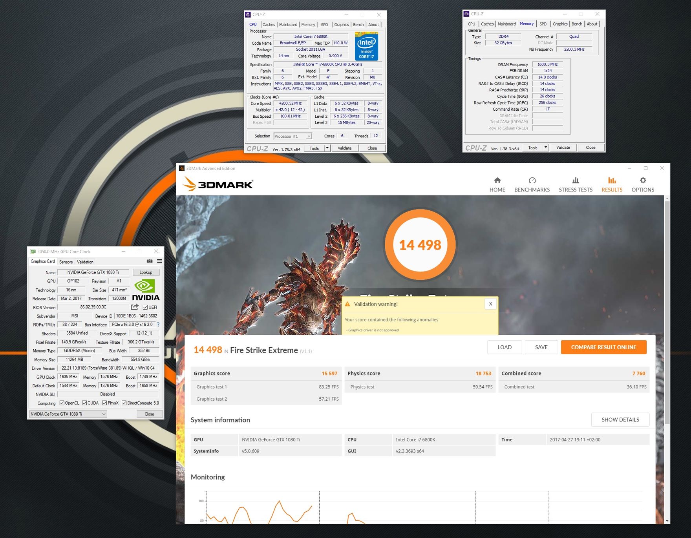The width and height of the screenshot is (691, 538).
Task: Toggle the PhysX checkbox
Action: click(104, 403)
